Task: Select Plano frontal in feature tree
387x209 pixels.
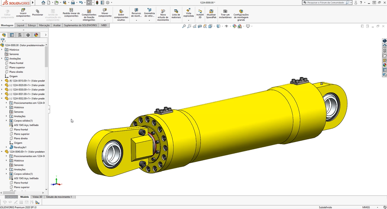Action: click(x=16, y=63)
